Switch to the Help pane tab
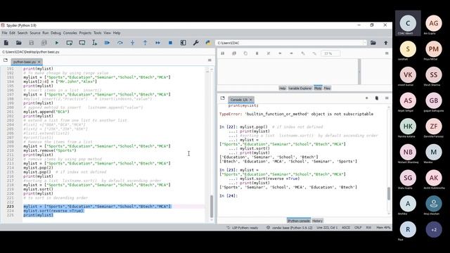Image resolution: width=450 pixels, height=253 pixels. click(283, 88)
